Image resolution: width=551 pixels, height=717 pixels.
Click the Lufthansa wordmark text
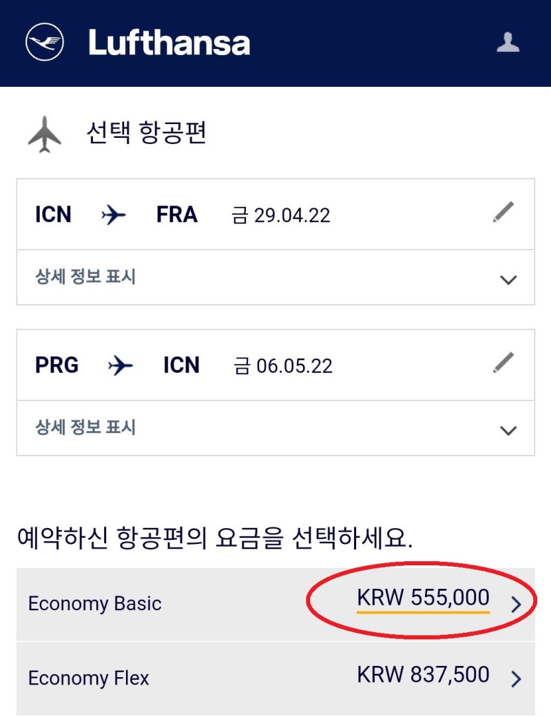pos(169,43)
